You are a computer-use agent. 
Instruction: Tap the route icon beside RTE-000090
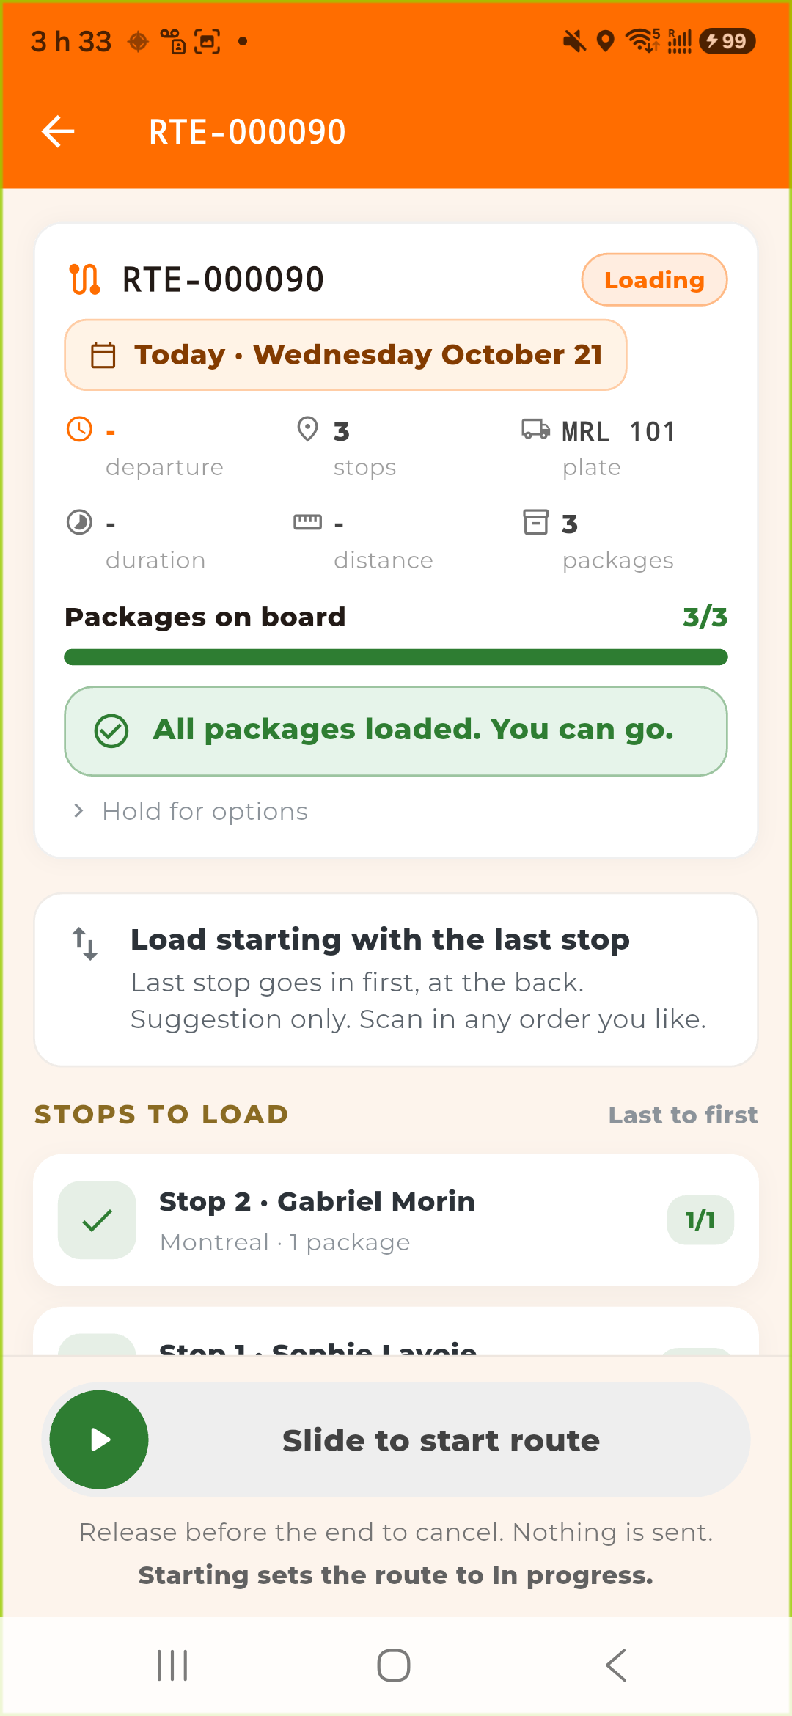pos(84,279)
